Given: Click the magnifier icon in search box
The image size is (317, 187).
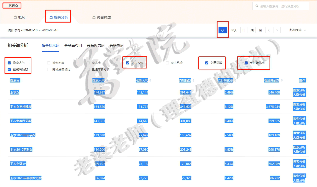Looking at the screenshot, I should pyautogui.click(x=257, y=6).
